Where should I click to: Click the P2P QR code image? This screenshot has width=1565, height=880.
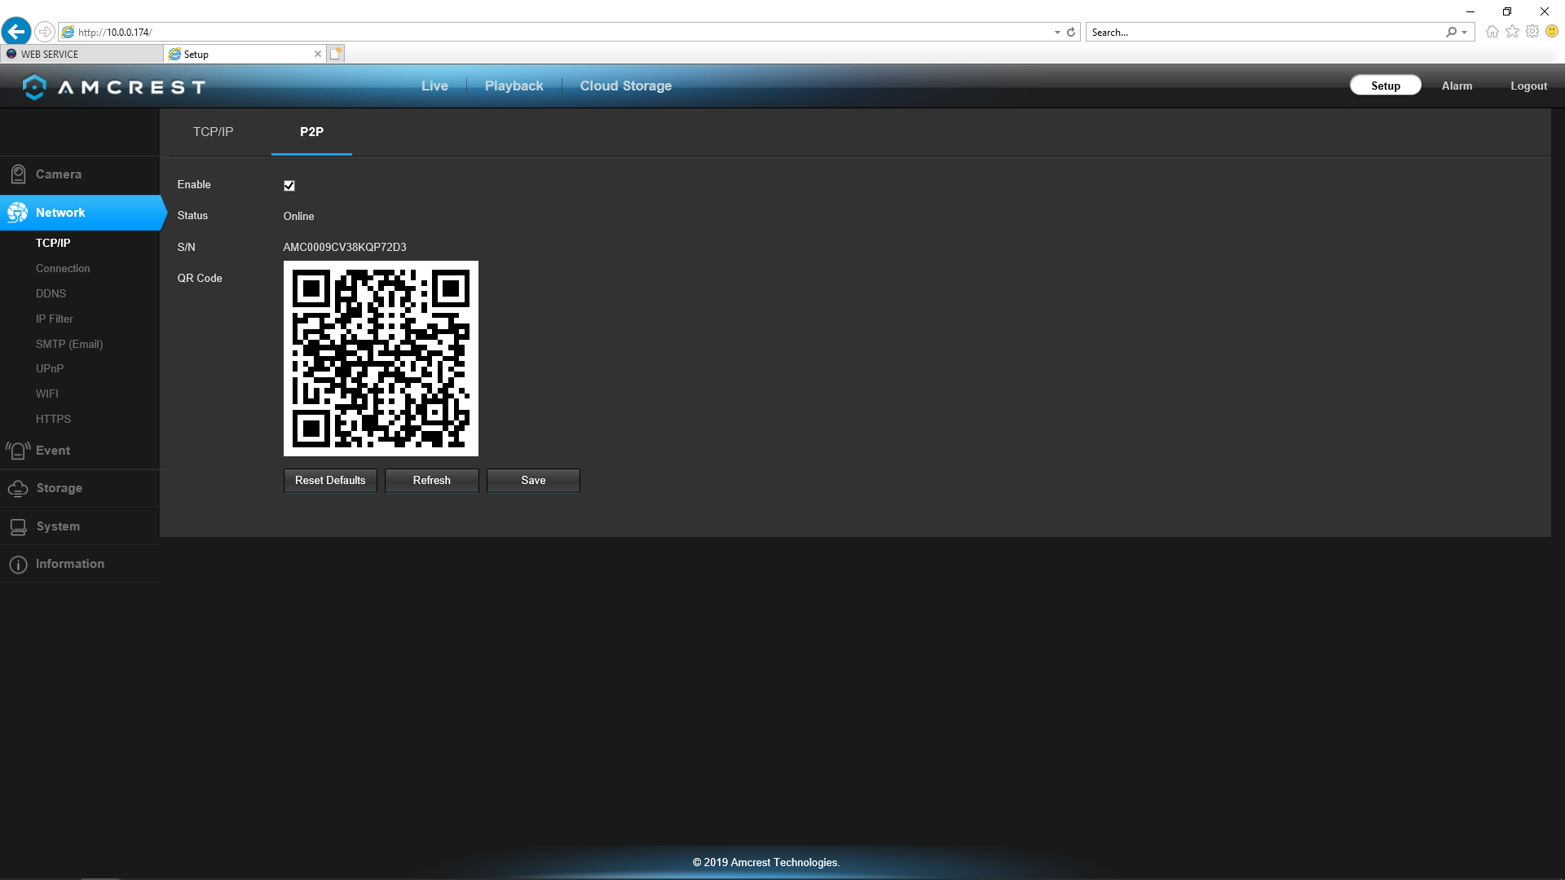[381, 359]
